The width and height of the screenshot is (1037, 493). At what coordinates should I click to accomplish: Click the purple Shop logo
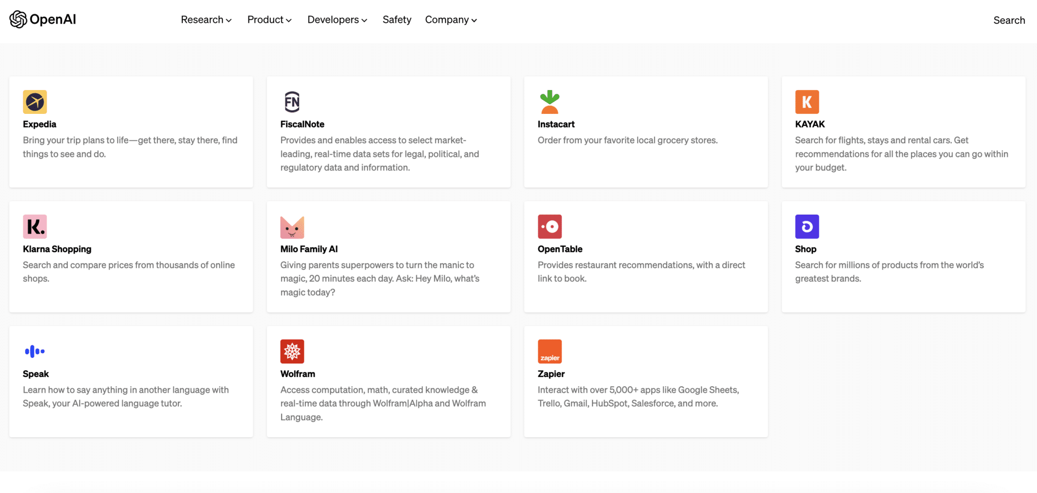(x=807, y=226)
